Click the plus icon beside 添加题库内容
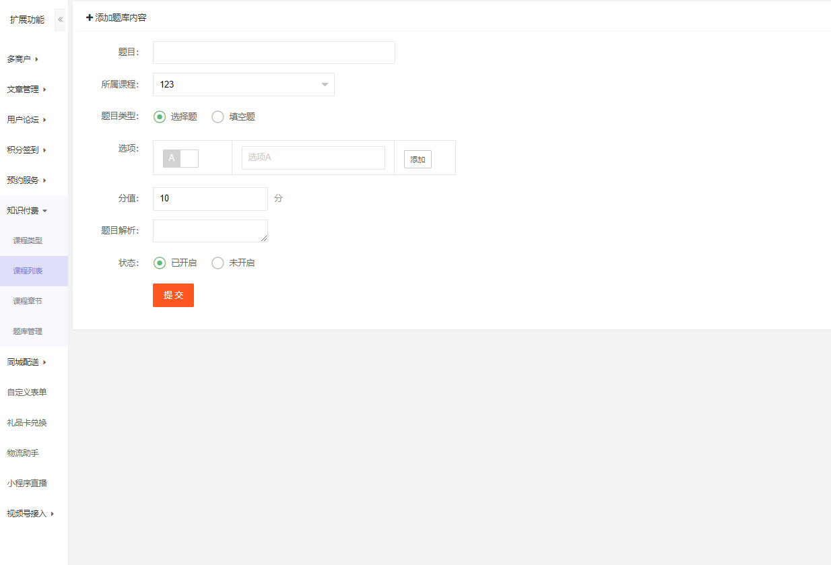This screenshot has height=565, width=831. [x=90, y=18]
